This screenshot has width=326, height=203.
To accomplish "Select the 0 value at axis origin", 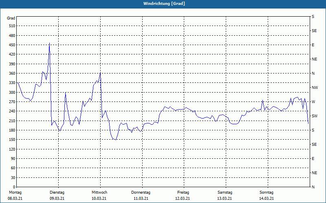I will coord(14,187).
